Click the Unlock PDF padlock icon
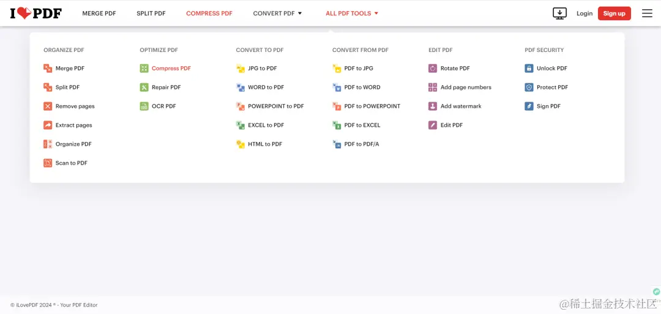 529,69
